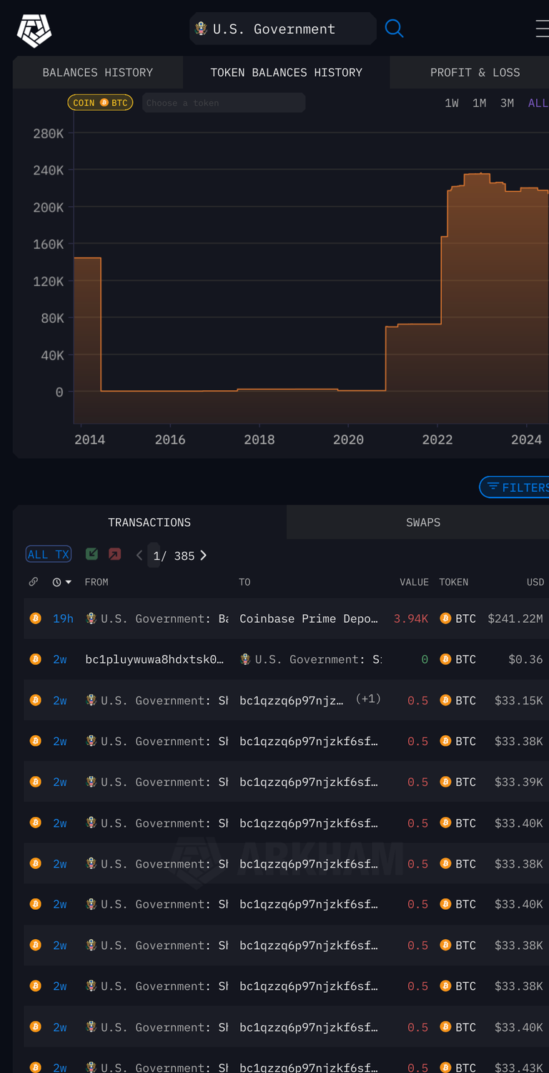Sort by TO column header

coord(244,582)
